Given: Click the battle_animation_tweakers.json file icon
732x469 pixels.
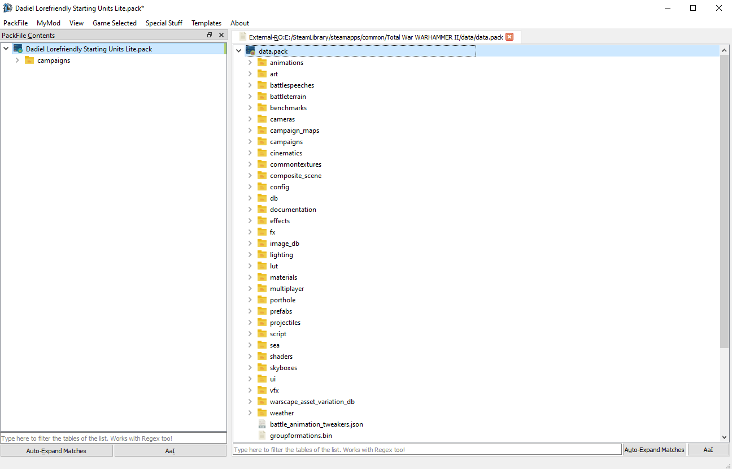Looking at the screenshot, I should [x=262, y=424].
